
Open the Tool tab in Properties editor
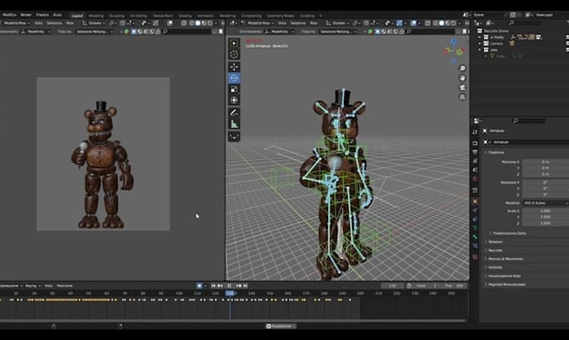click(475, 132)
